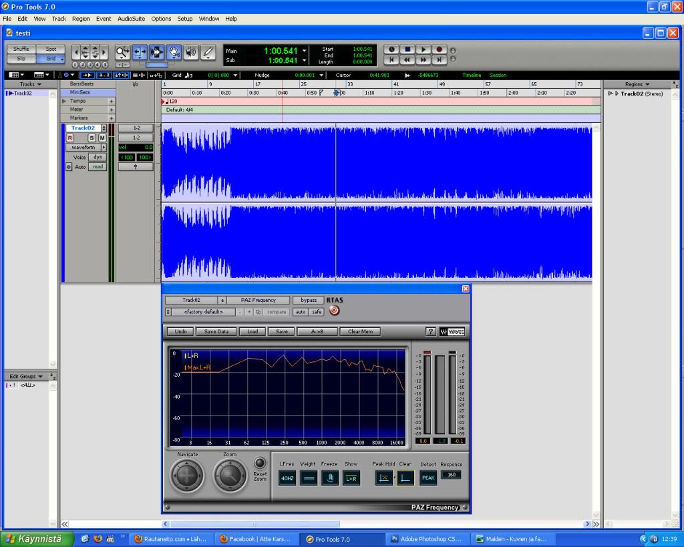Click the Online clock transport button
The width and height of the screenshot is (684, 547).
391,49
